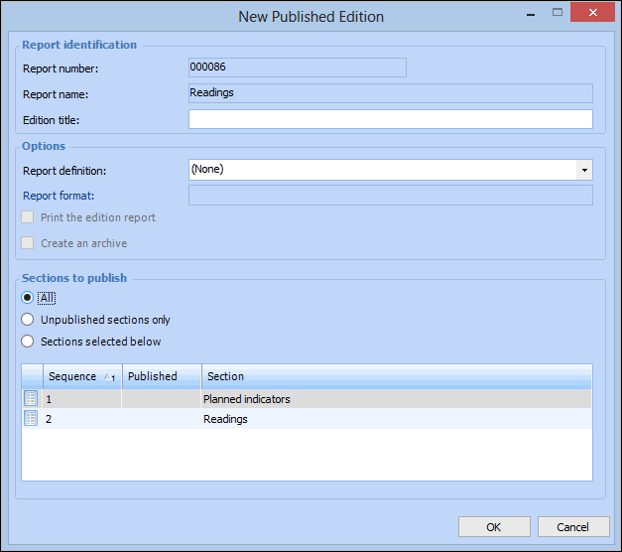622x552 pixels.
Task: Select the 'All' sections radio button
Action: 29,298
